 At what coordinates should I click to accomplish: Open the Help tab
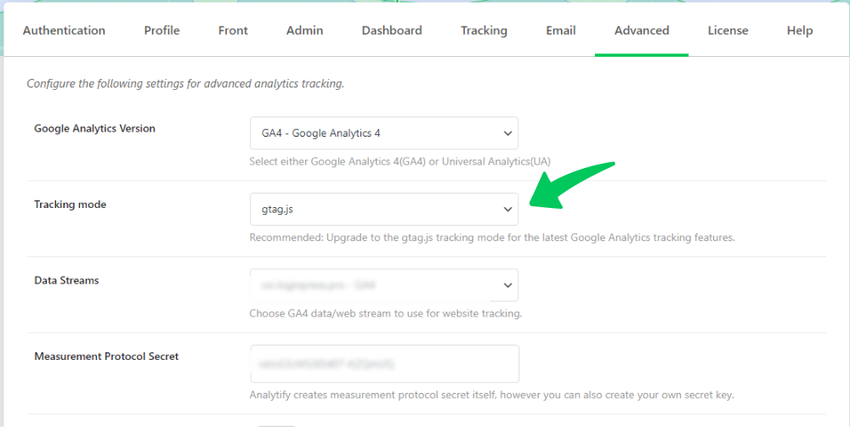tap(800, 31)
